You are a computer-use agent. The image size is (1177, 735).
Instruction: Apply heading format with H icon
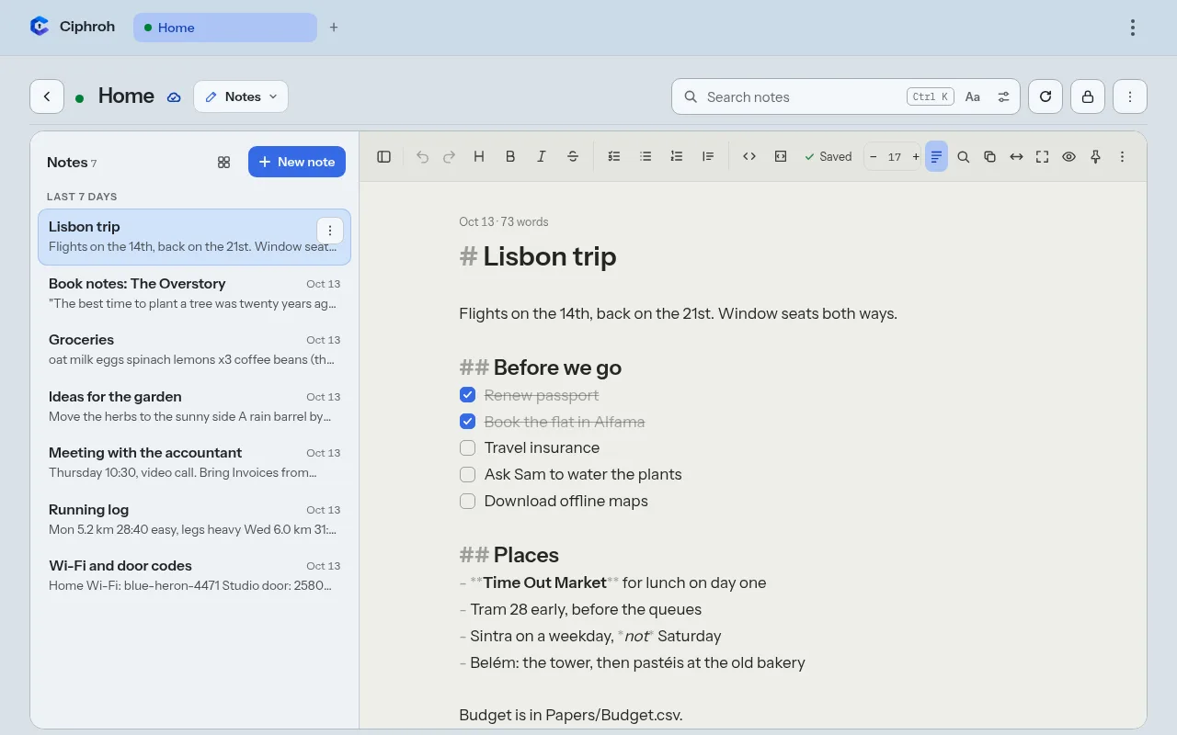[479, 157]
